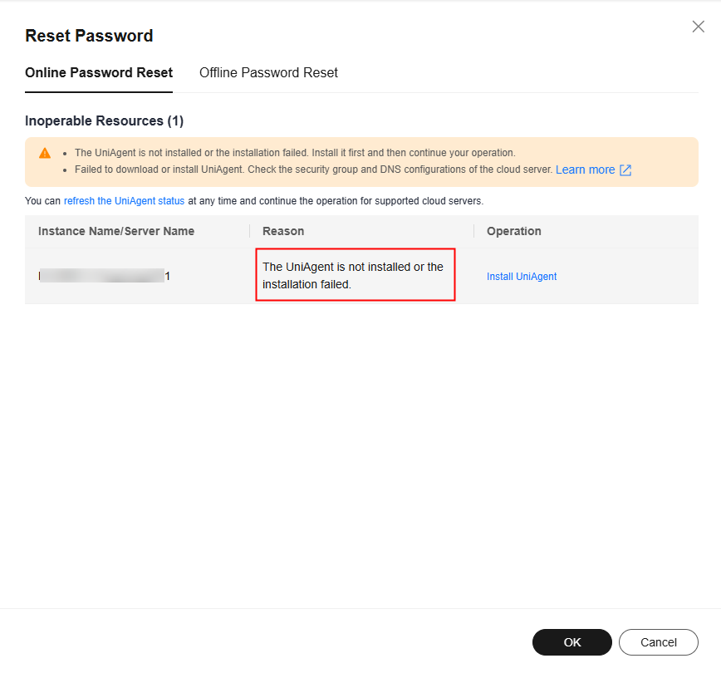Select the blurred instance name cell
The width and height of the screenshot is (721, 678).
tap(105, 276)
